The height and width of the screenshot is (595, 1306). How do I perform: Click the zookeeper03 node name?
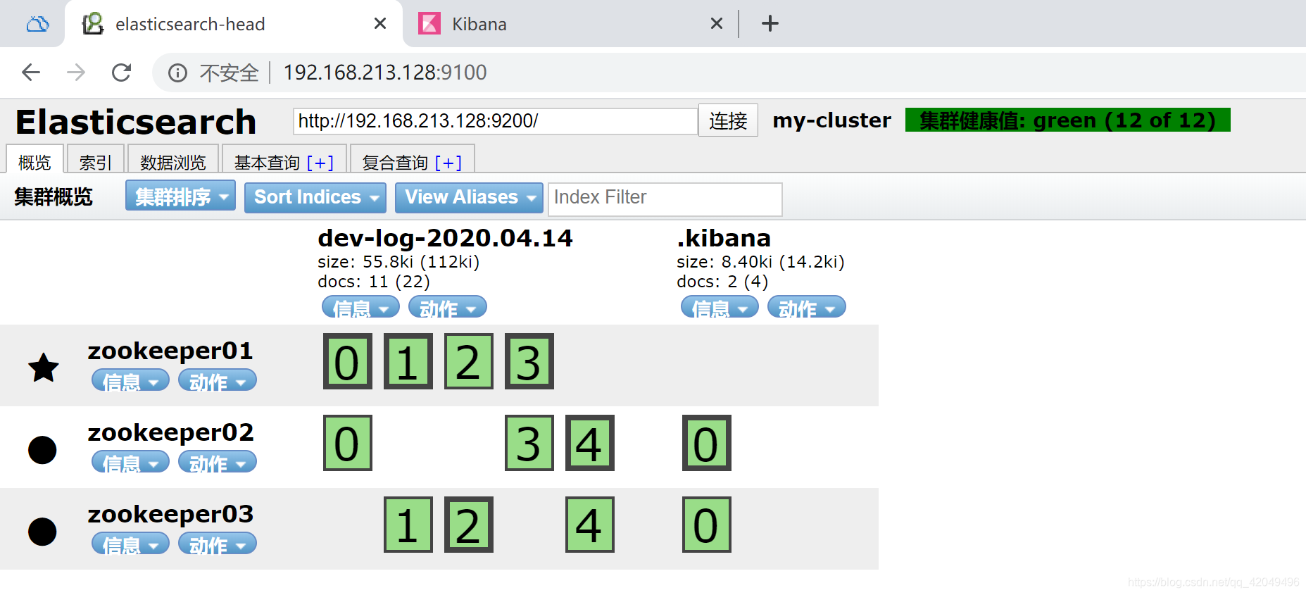(x=170, y=514)
